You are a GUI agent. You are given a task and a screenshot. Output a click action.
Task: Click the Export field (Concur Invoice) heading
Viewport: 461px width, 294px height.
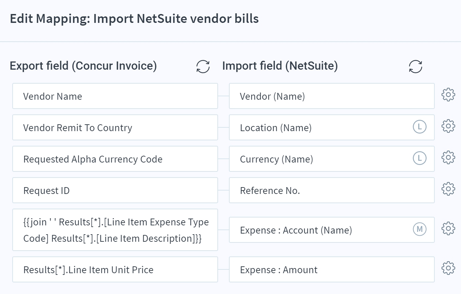point(83,66)
